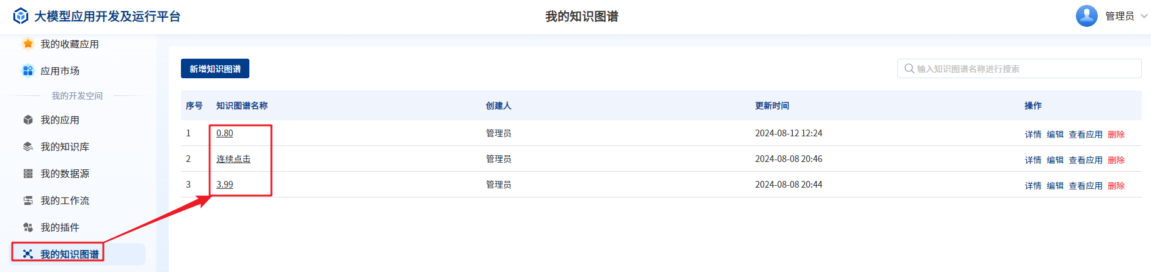Click the App Market grid icon

[x=28, y=71]
